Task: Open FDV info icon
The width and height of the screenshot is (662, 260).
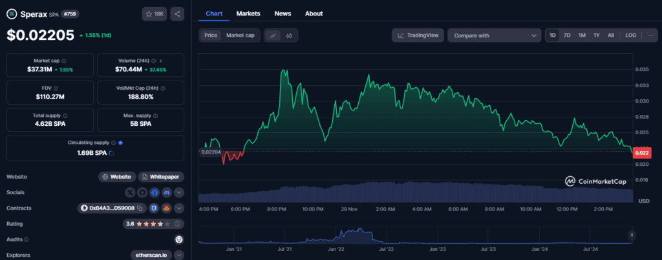Action: coord(56,88)
